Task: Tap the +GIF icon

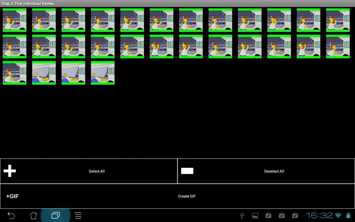Action: tap(12, 196)
